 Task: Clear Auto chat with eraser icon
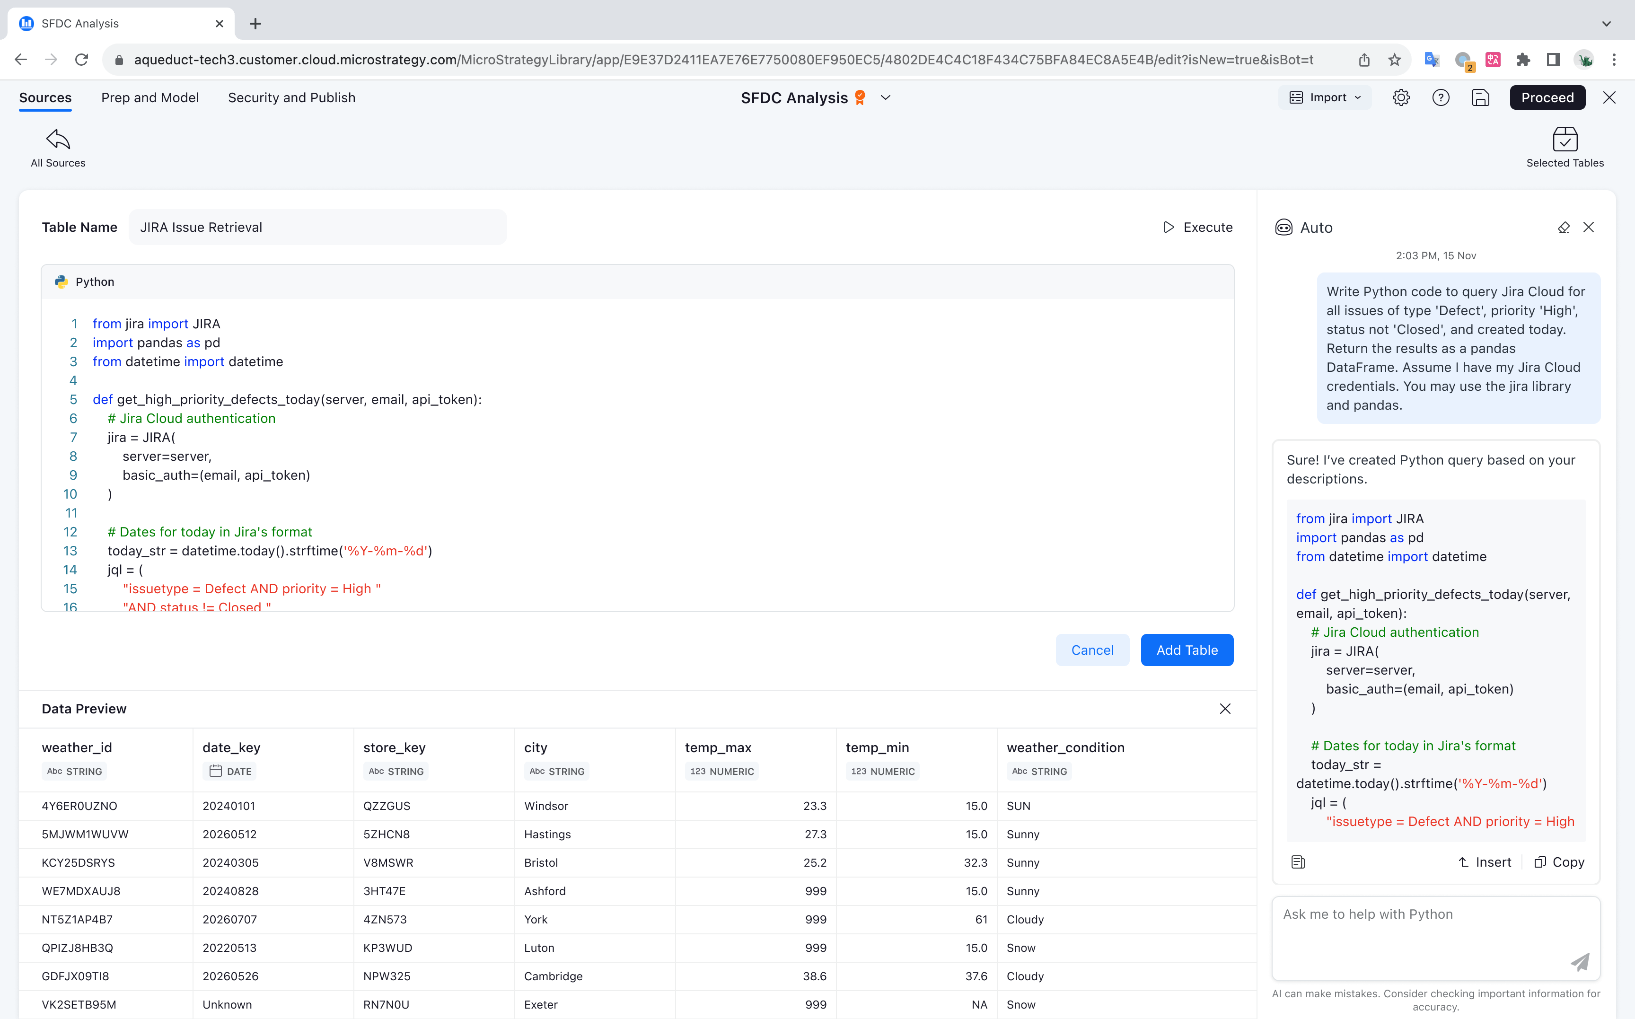click(1564, 228)
